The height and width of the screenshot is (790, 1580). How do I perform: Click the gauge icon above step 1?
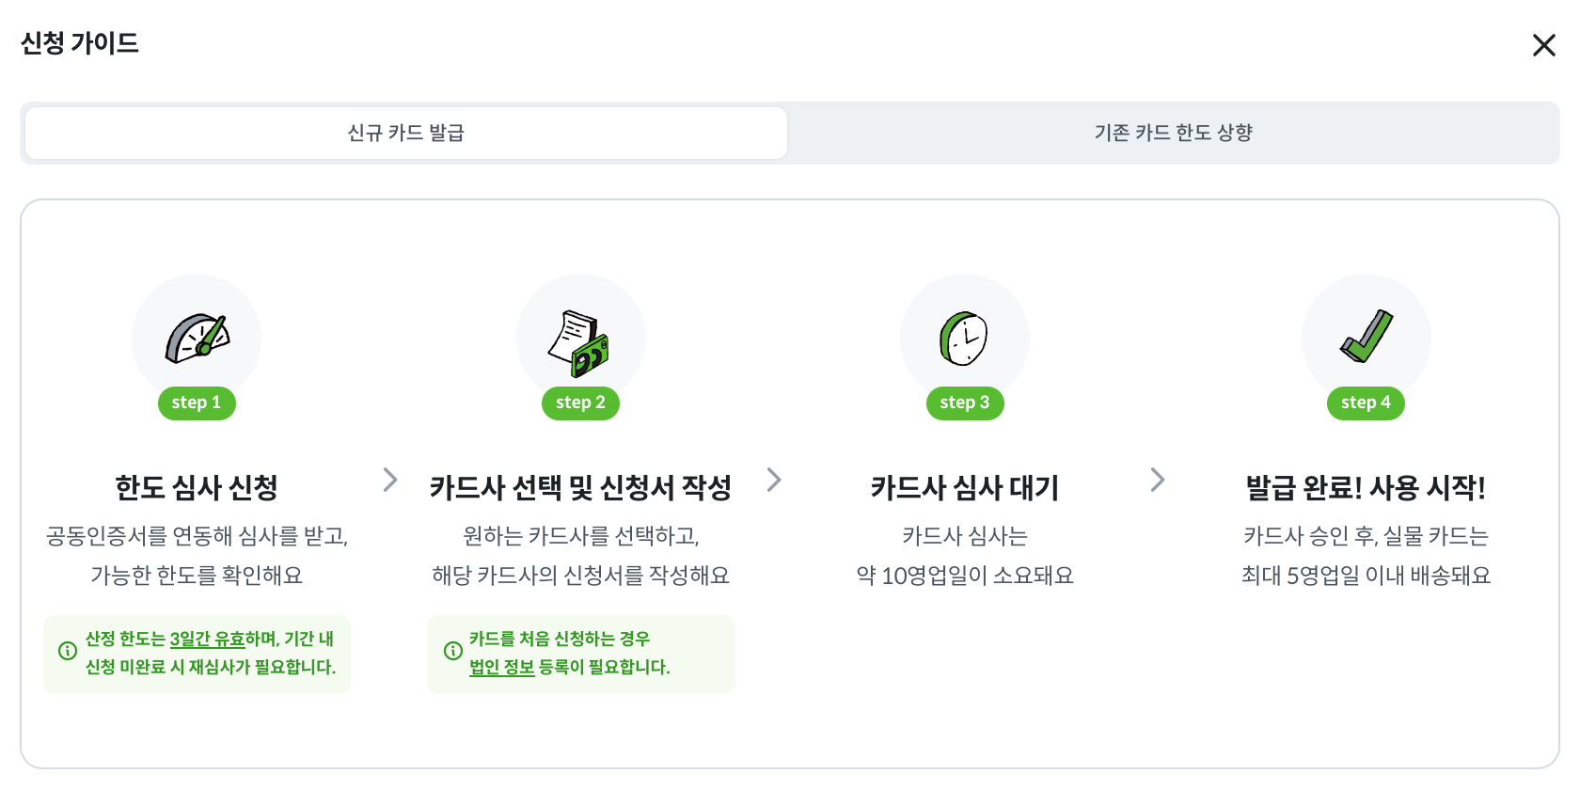(197, 339)
